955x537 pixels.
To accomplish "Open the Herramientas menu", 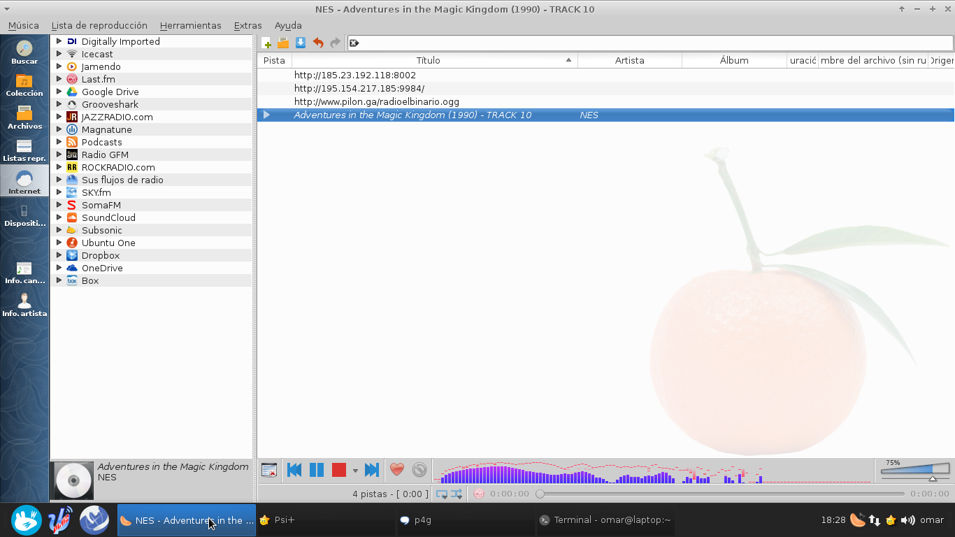I will [x=190, y=25].
